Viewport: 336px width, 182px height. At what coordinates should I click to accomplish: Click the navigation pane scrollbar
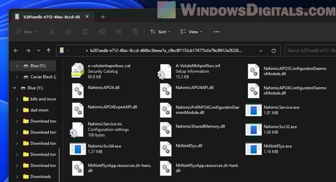[59, 165]
